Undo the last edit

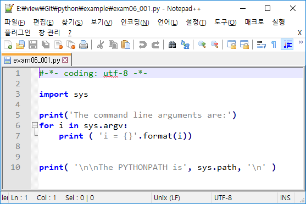[143, 45]
